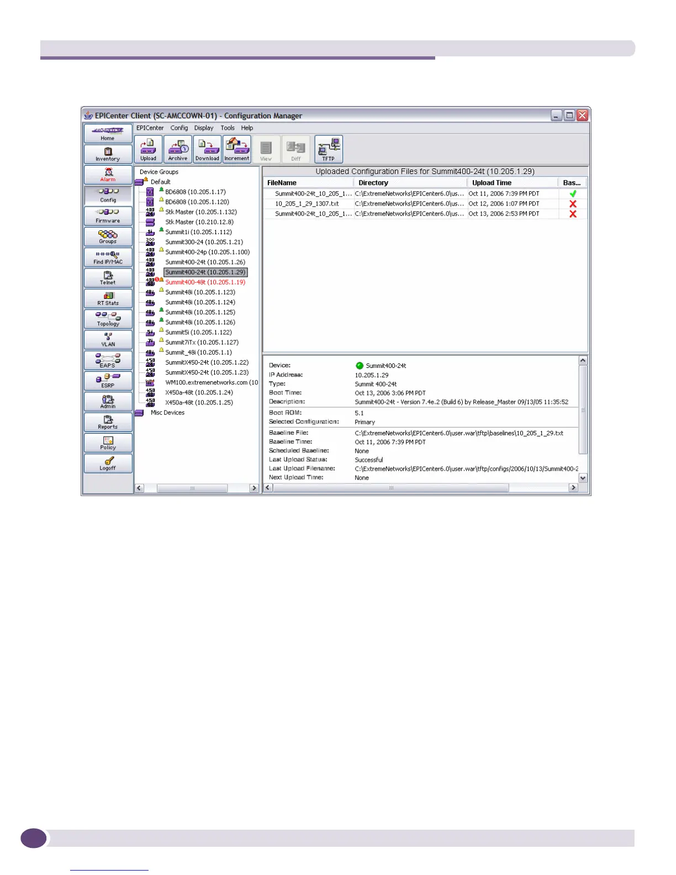The height and width of the screenshot is (875, 676).
Task: Select BD6808 (10.205.1.17) in the tree
Action: (x=196, y=192)
